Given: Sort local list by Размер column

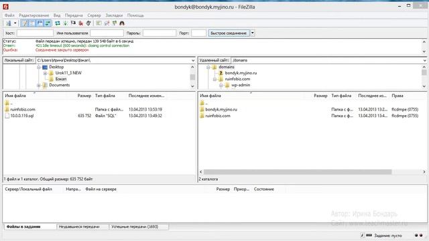Looking at the screenshot, I should [84, 96].
